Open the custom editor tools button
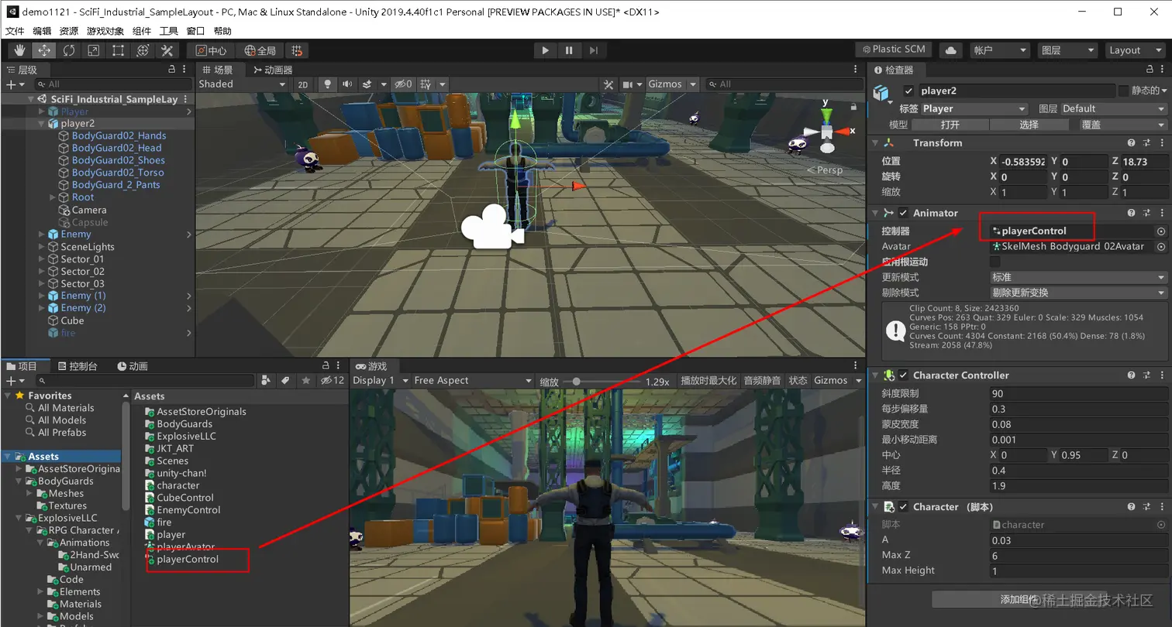 167,50
